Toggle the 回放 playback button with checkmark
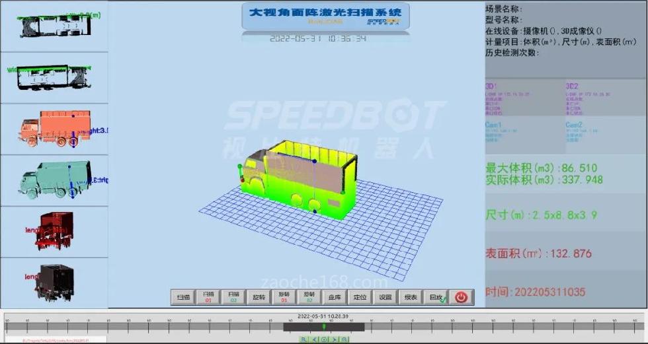 tap(435, 297)
